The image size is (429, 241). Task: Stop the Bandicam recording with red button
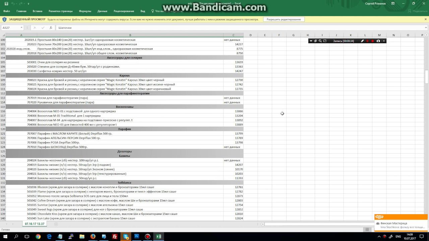tap(372, 41)
